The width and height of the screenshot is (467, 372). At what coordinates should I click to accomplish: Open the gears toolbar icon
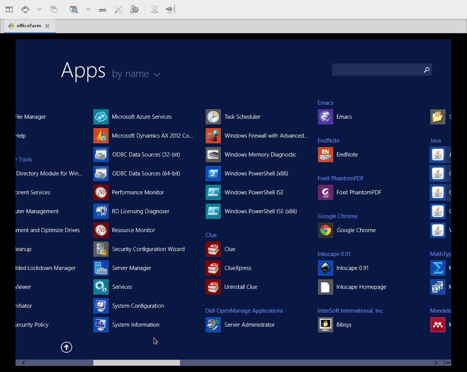tap(134, 9)
